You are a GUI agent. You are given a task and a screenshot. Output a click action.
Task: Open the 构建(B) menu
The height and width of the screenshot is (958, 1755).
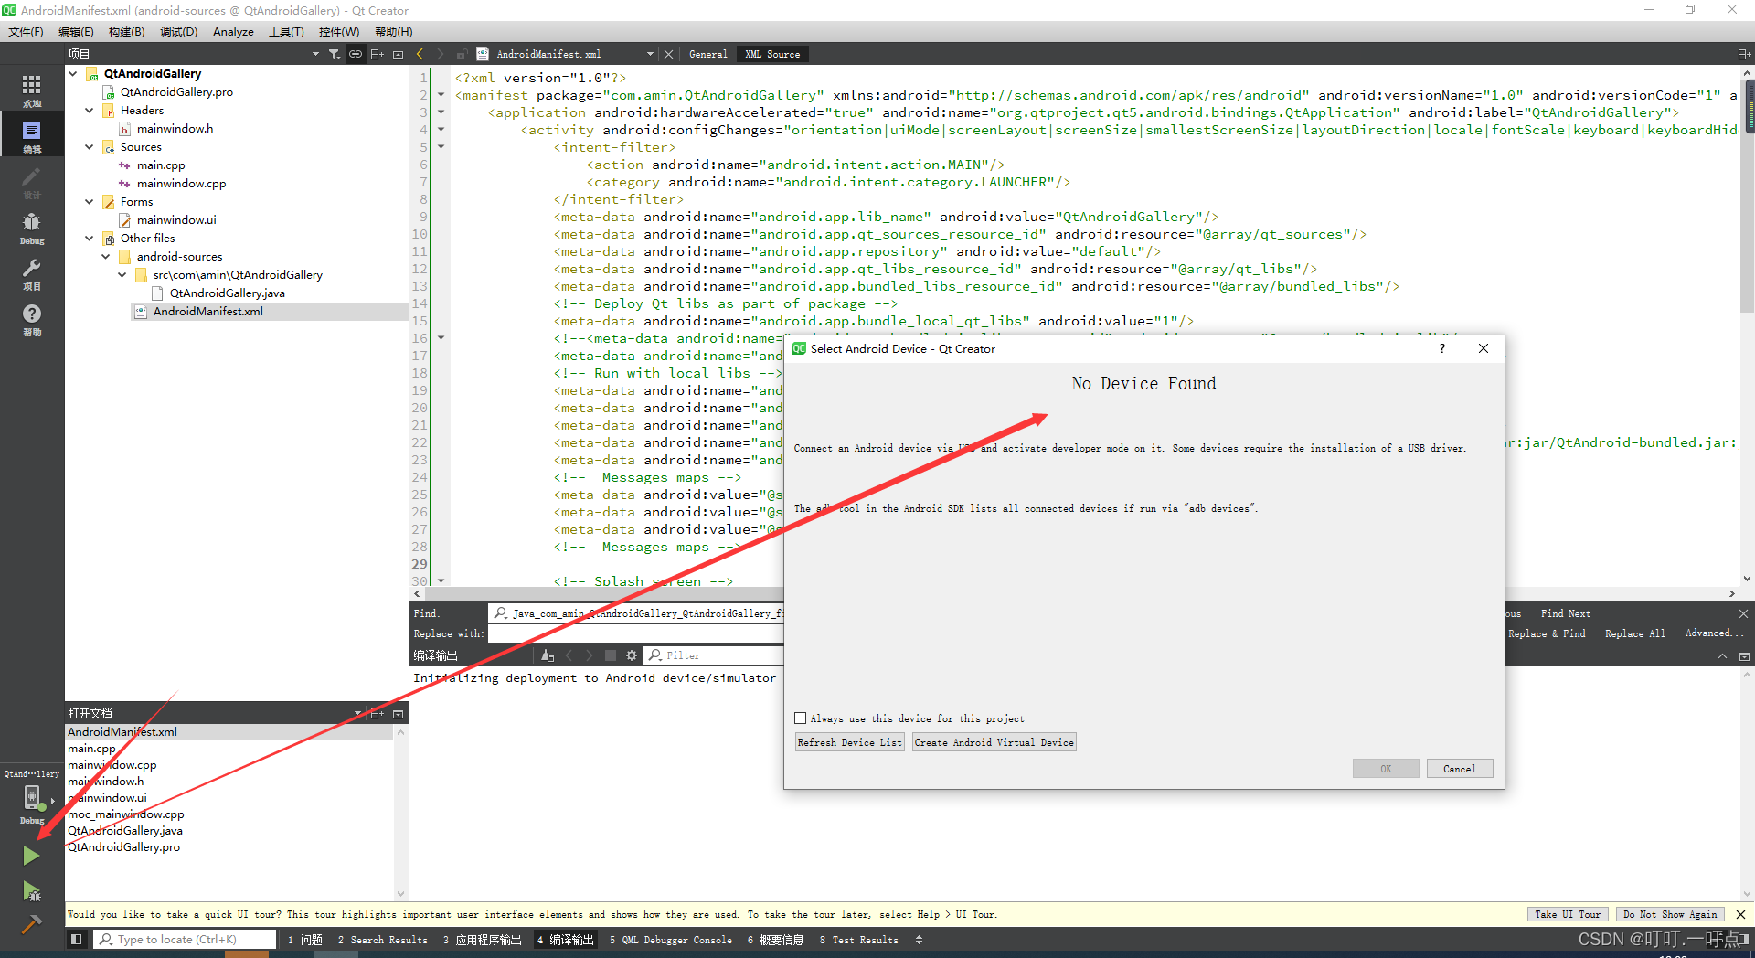pyautogui.click(x=126, y=32)
